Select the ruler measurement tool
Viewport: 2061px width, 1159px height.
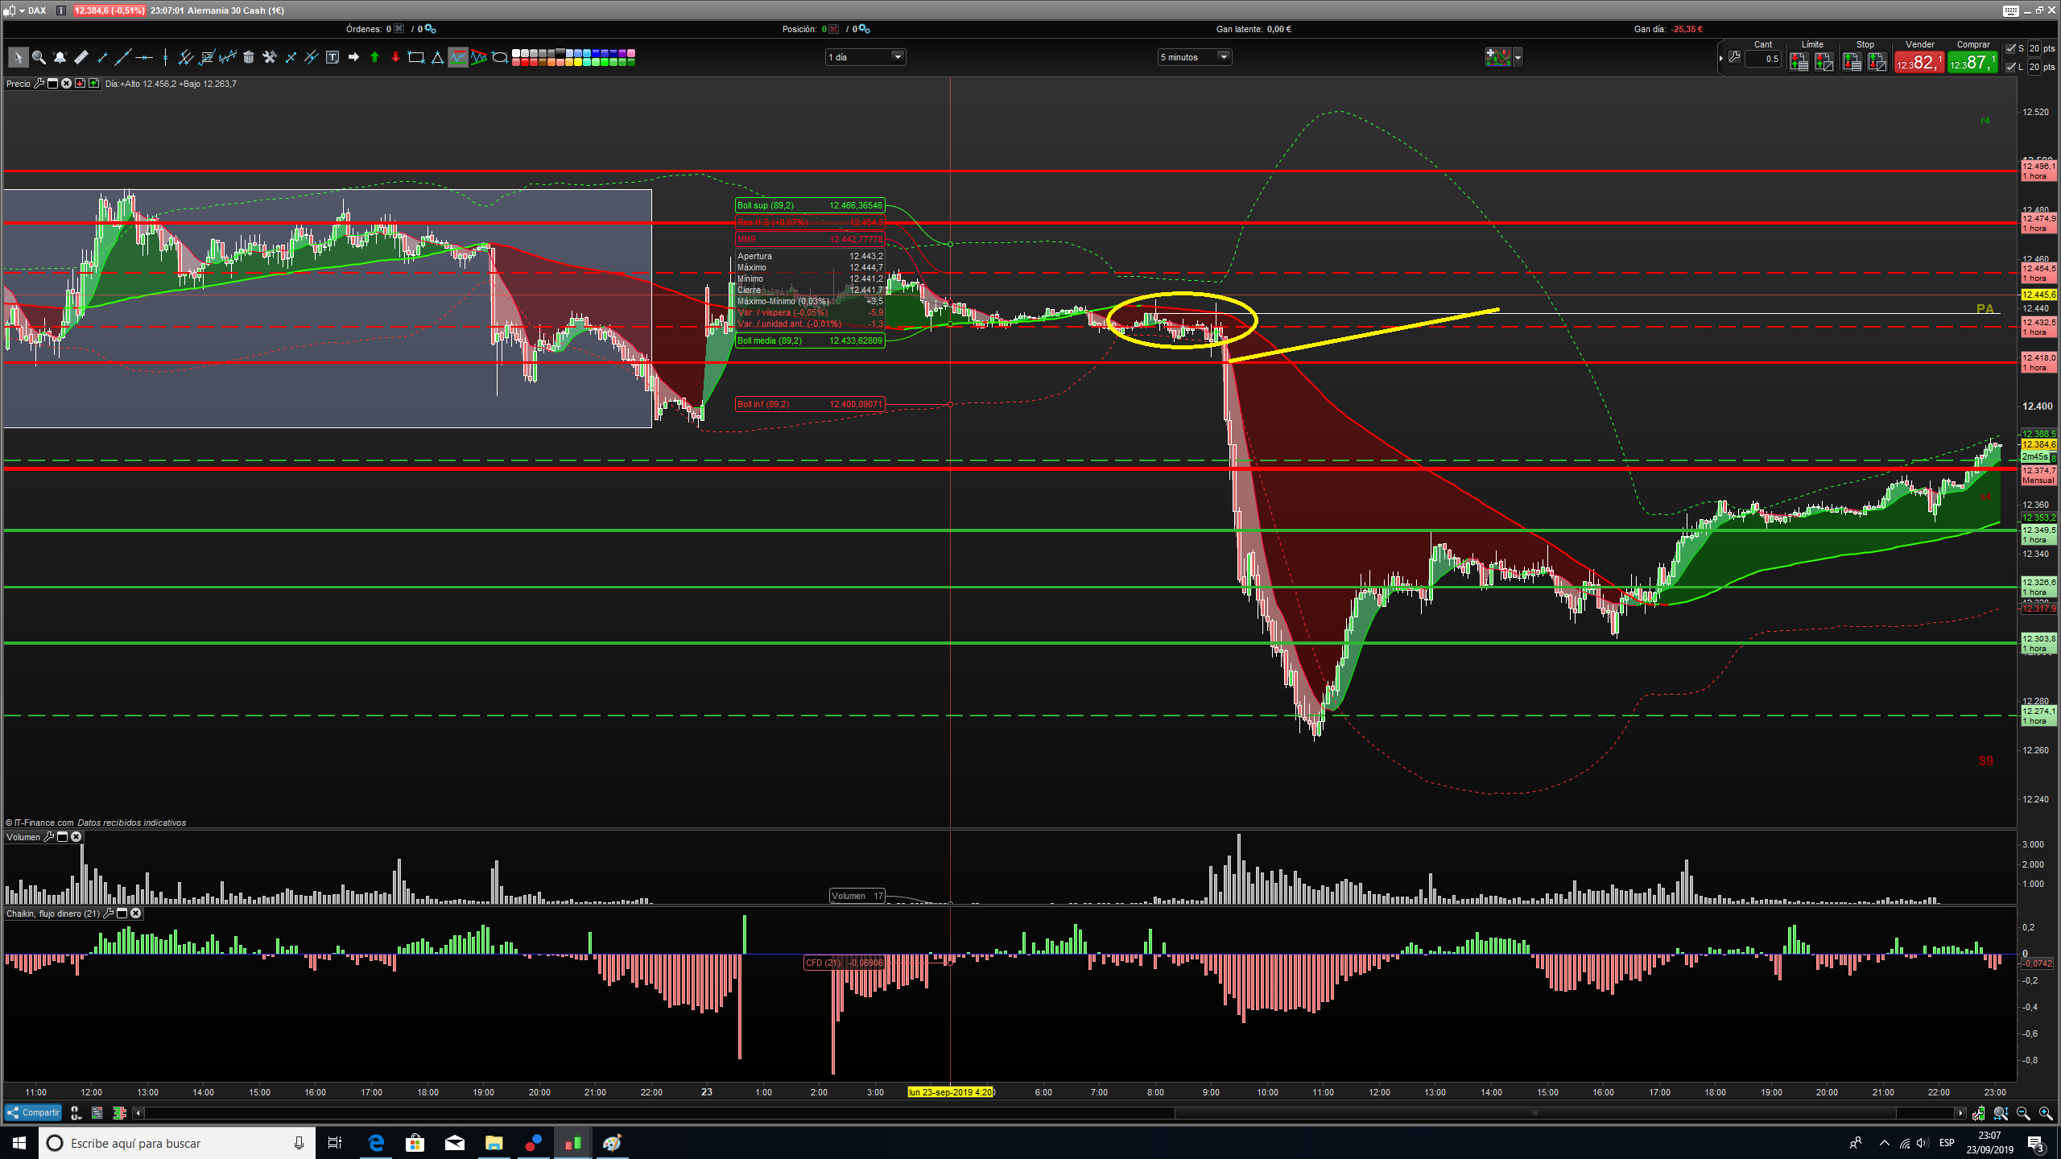[81, 57]
